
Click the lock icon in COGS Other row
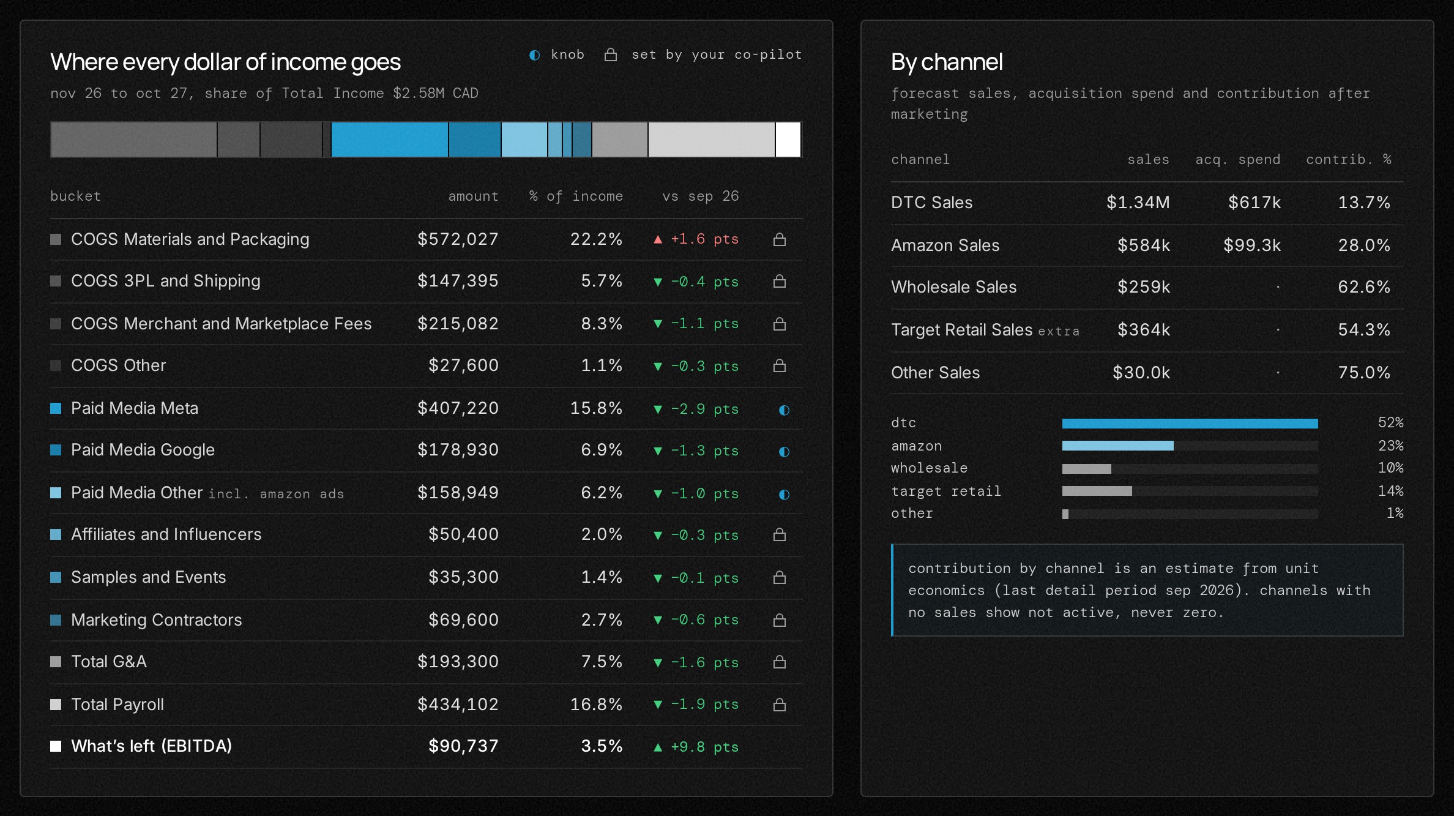tap(779, 365)
